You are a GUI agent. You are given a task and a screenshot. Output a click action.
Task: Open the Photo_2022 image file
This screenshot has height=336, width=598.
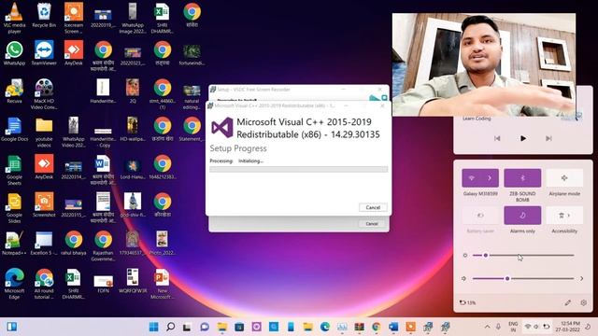click(x=162, y=243)
